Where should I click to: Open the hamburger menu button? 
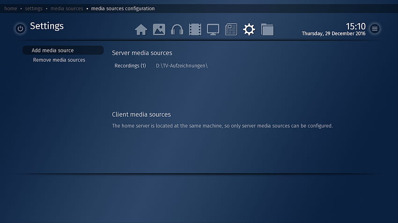[x=375, y=28]
